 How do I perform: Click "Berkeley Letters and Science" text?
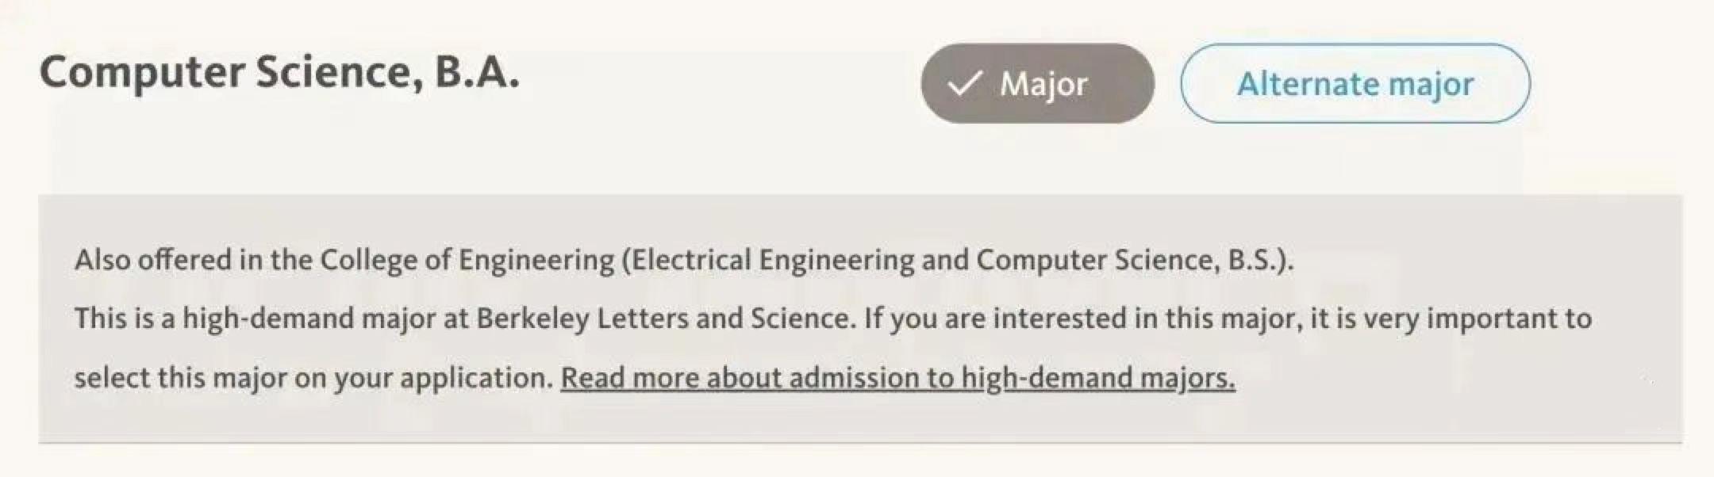coord(663,319)
